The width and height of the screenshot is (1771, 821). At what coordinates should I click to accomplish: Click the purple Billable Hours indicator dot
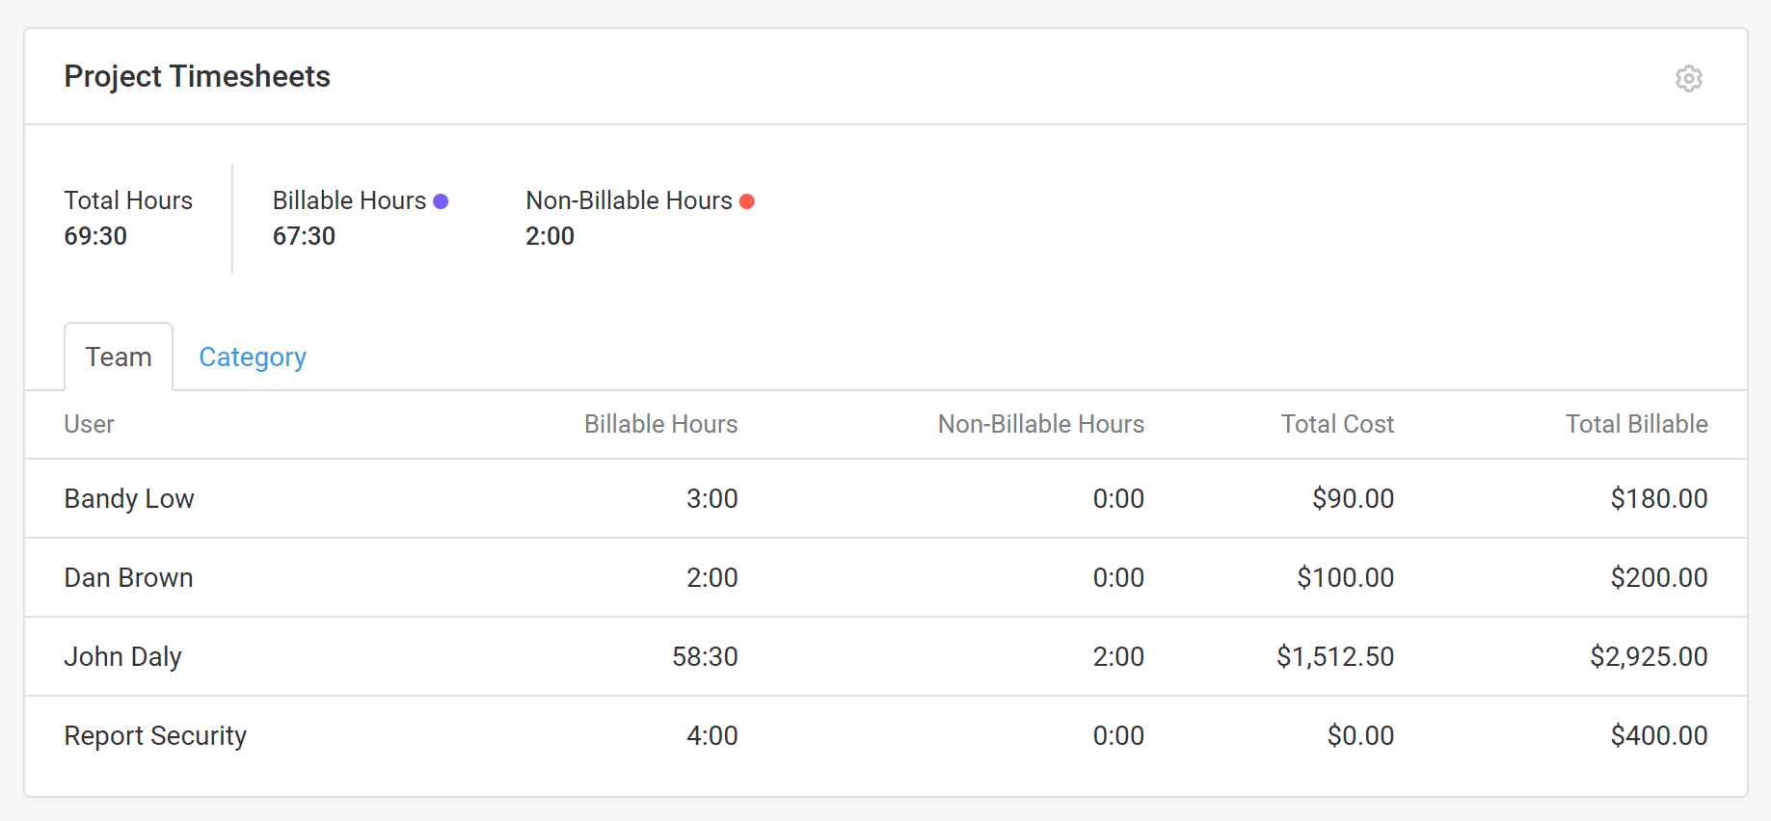click(x=442, y=200)
